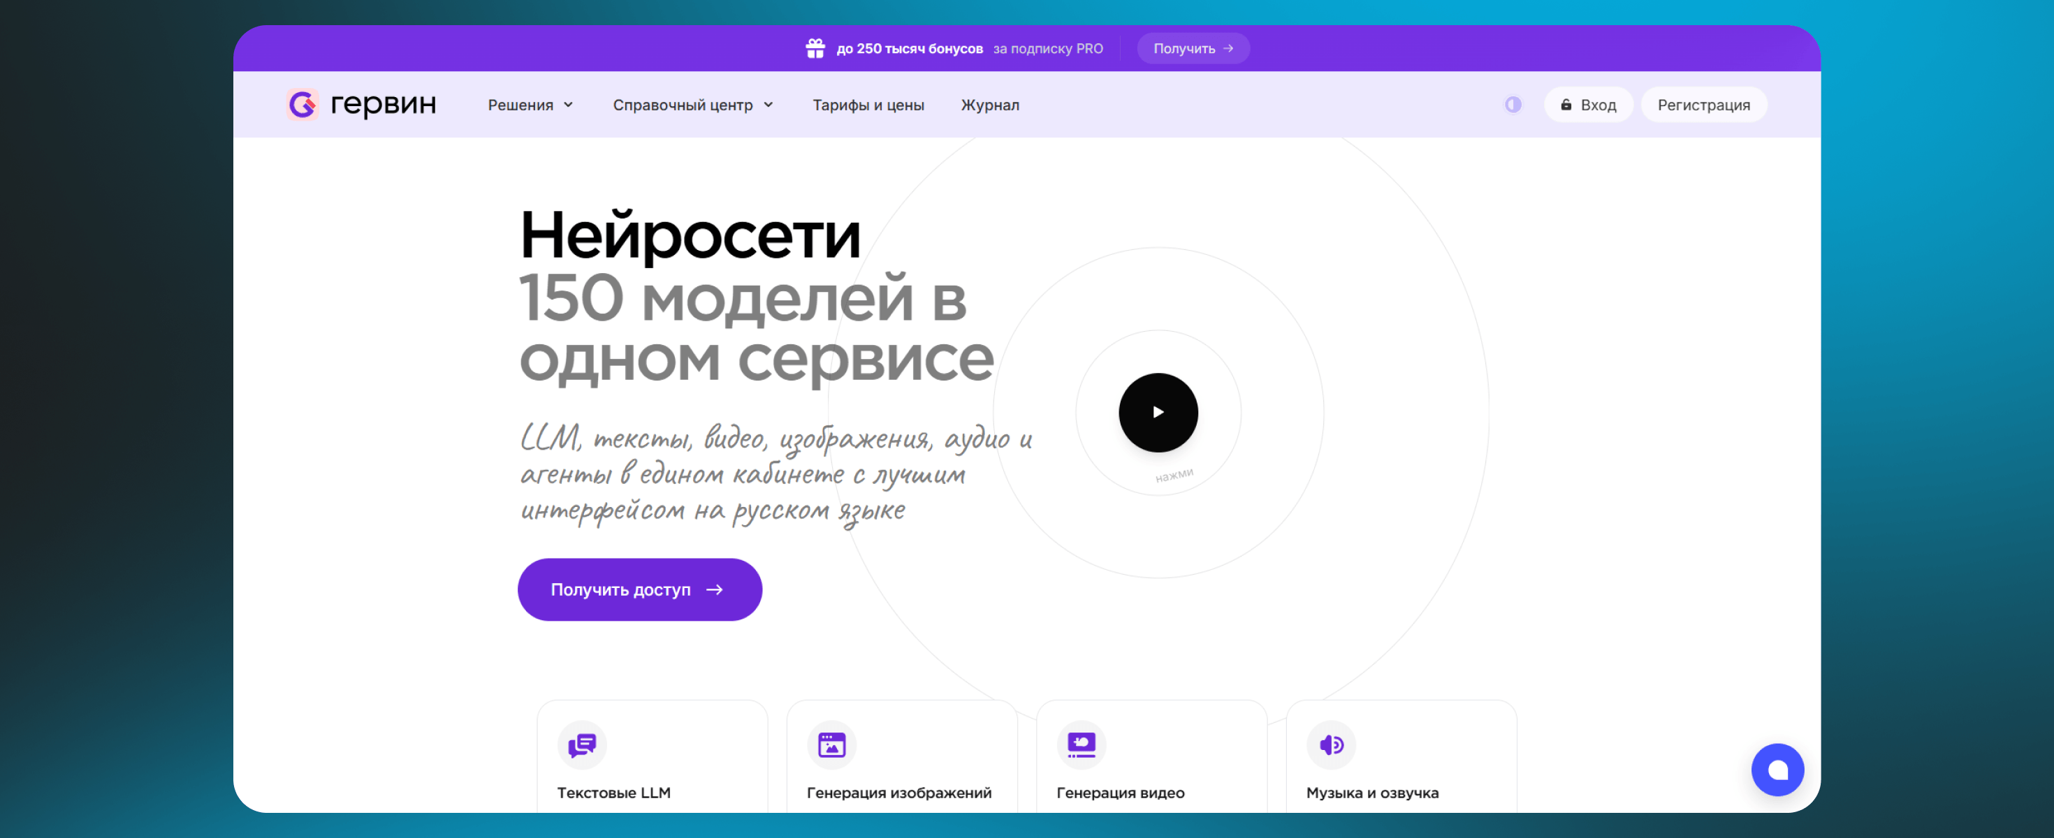2054x838 pixels.
Task: Click the gift icon in promo banner
Action: (x=815, y=49)
